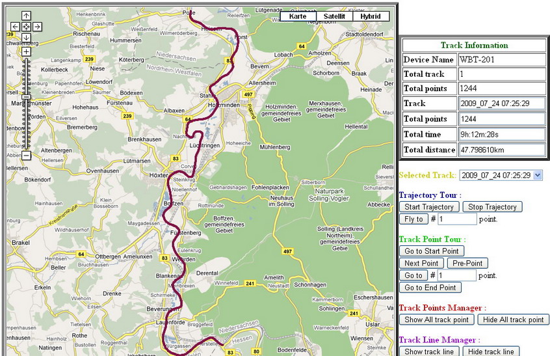Image resolution: width=550 pixels, height=356 pixels.
Task: Switch to Satellit map view
Action: (334, 16)
